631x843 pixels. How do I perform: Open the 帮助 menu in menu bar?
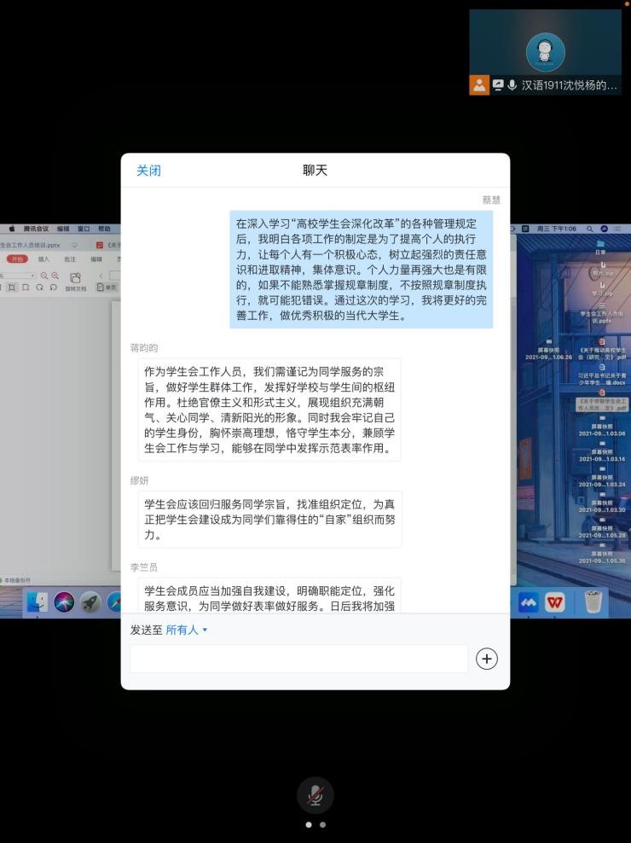point(104,229)
